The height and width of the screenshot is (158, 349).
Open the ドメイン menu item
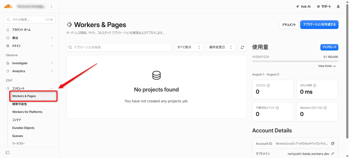click(x=16, y=46)
